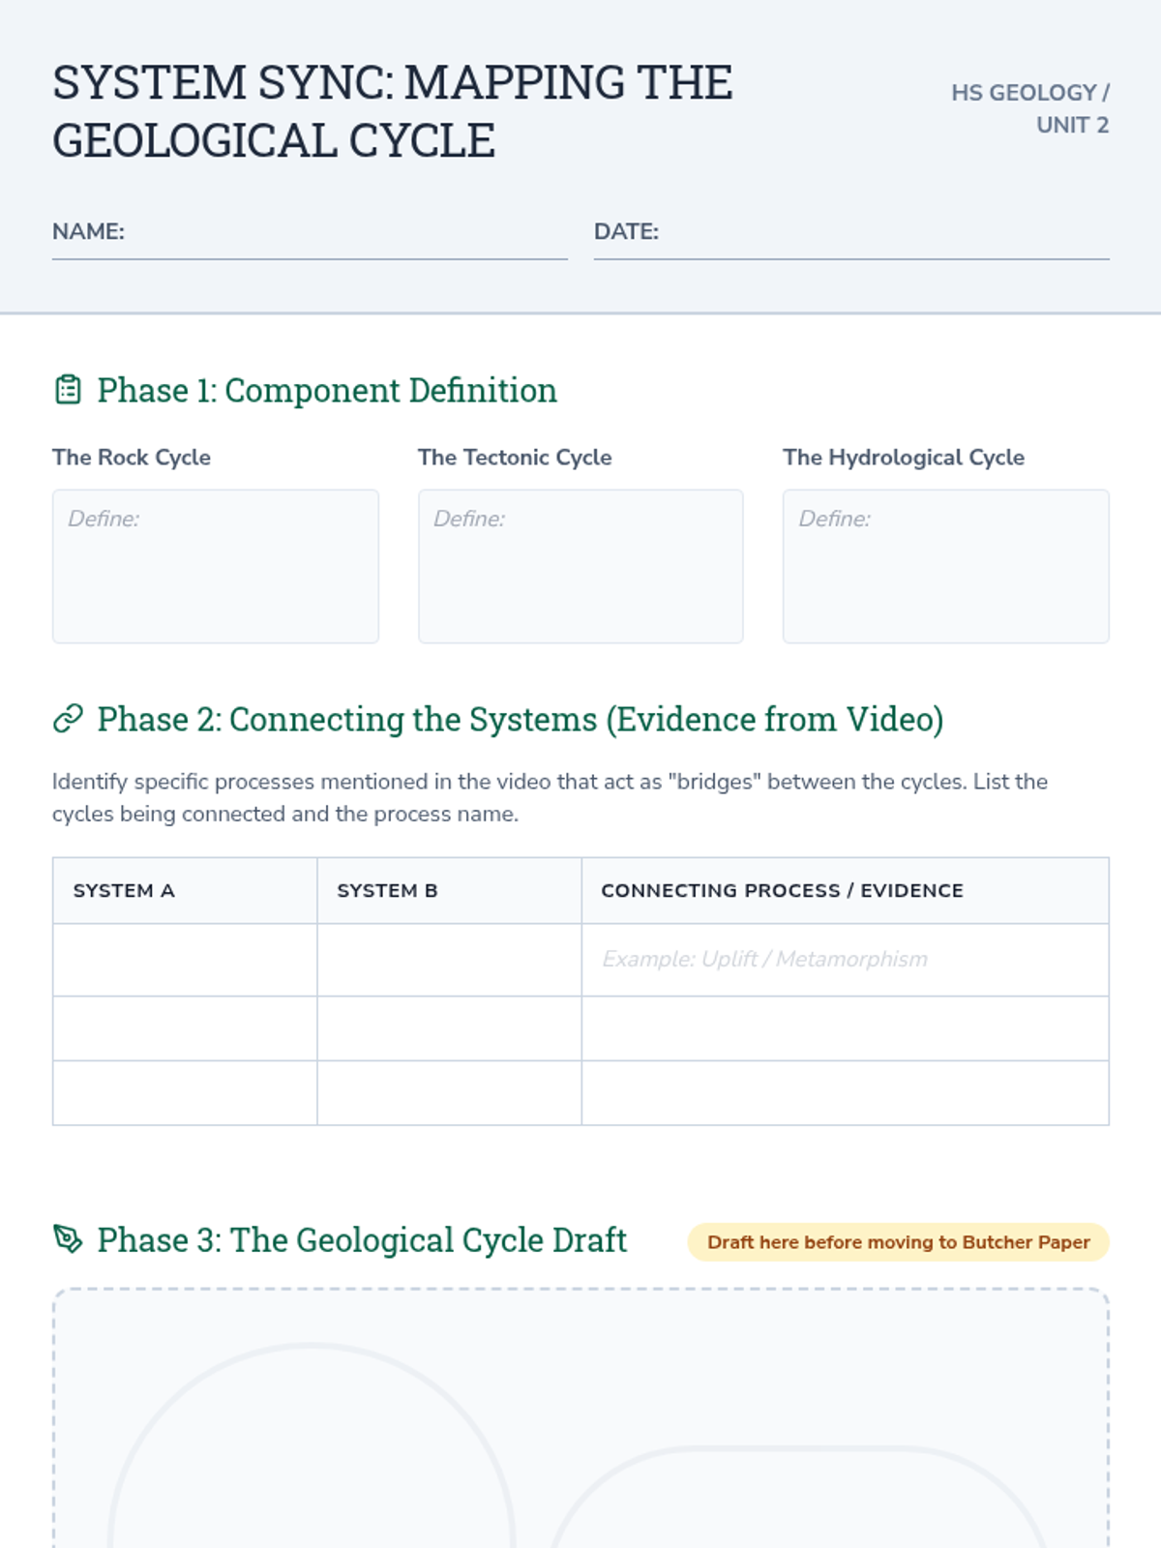Screen dimensions: 1161x1548
Task: Click second row Connecting Process cell
Action: tap(845, 1028)
